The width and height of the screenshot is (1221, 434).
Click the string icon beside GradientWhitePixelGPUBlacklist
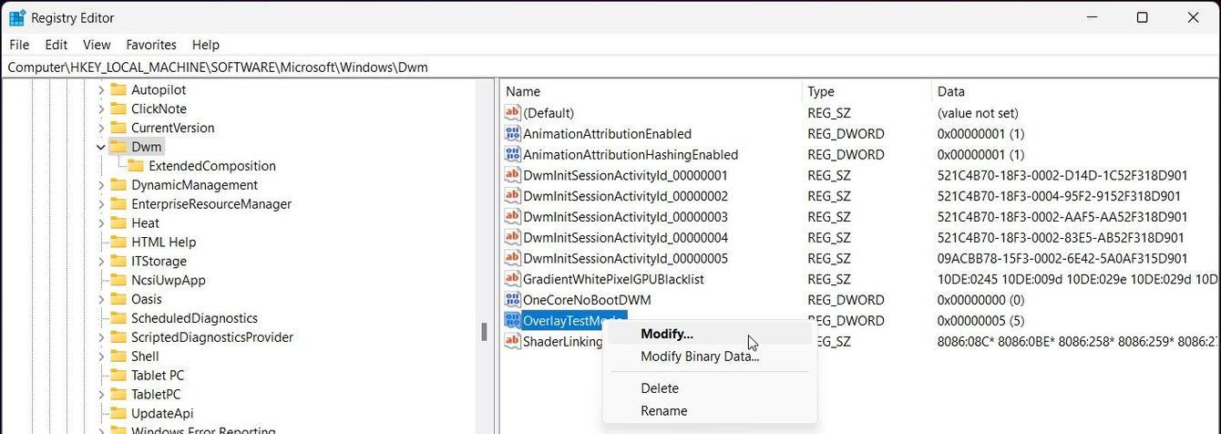tap(512, 279)
